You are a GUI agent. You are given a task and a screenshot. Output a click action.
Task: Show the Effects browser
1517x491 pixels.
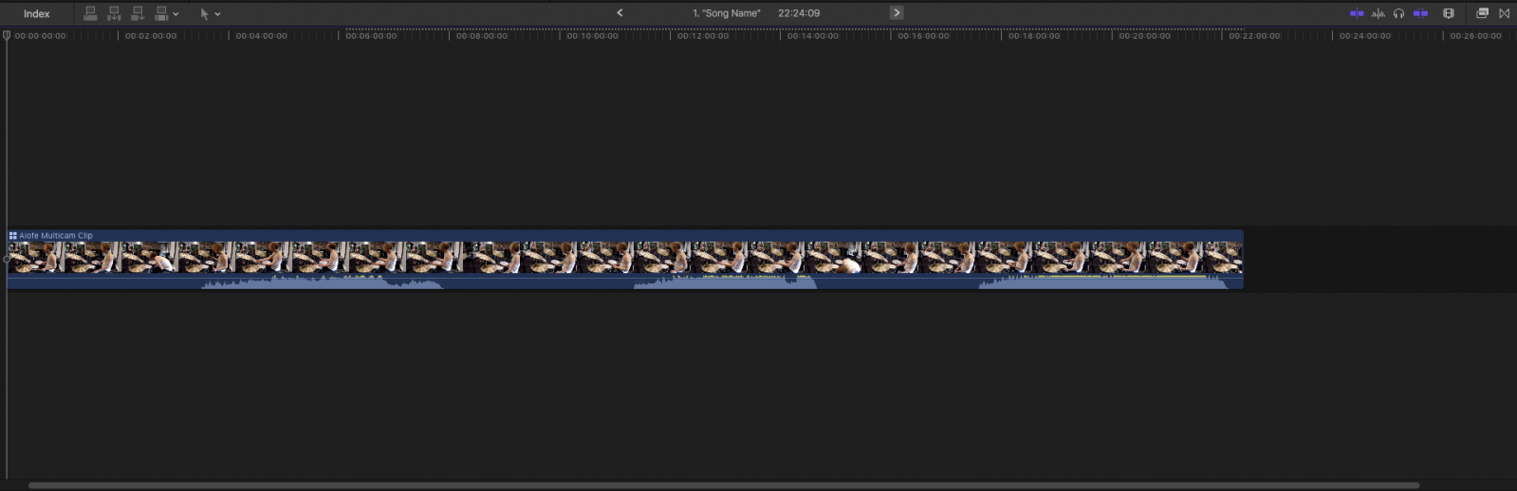click(x=1482, y=13)
